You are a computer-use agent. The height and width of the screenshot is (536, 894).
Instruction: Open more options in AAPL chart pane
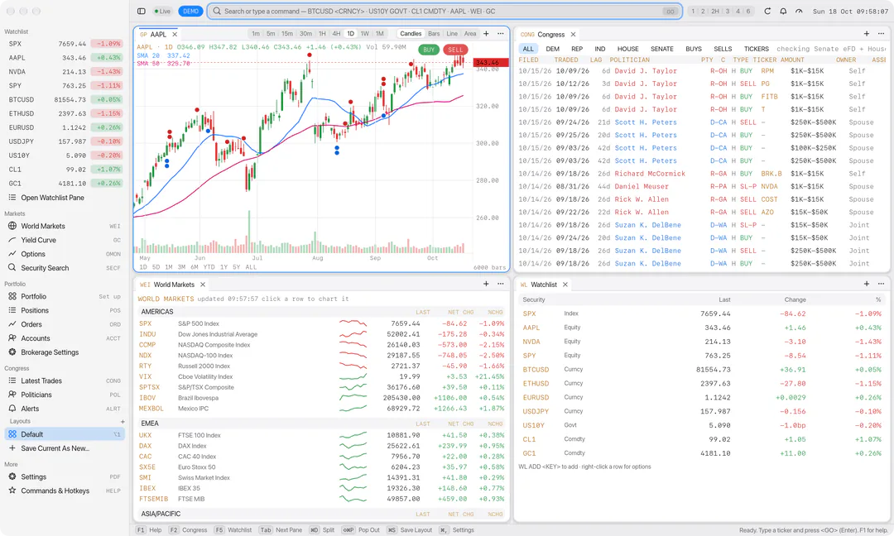pyautogui.click(x=501, y=34)
